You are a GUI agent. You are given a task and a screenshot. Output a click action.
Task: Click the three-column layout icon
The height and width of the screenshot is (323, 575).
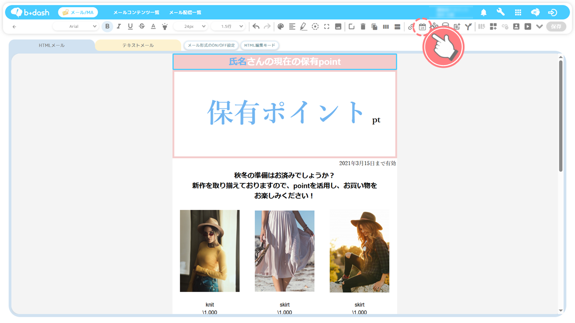click(386, 26)
